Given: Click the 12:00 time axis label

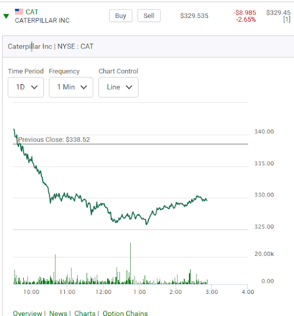Looking at the screenshot, I should 103,292.
